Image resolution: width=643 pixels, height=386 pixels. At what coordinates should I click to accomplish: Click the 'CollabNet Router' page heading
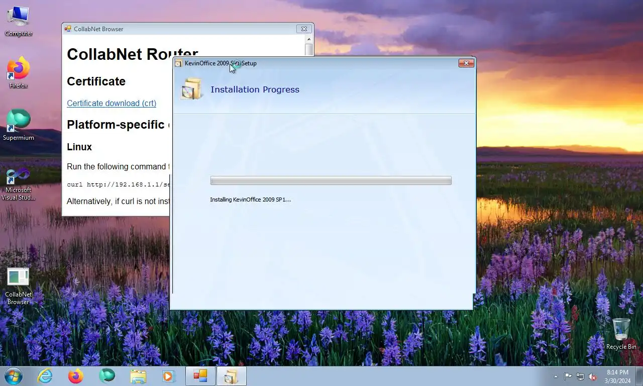point(133,54)
